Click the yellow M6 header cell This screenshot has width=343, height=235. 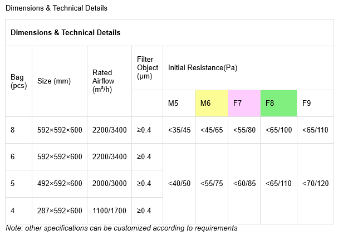click(x=212, y=103)
